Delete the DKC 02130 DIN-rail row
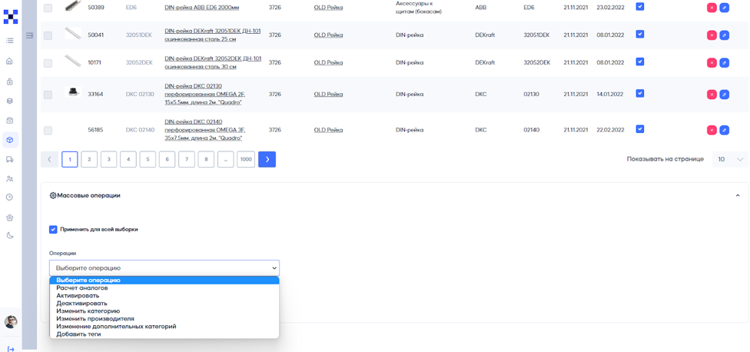750x352 pixels. coord(712,95)
